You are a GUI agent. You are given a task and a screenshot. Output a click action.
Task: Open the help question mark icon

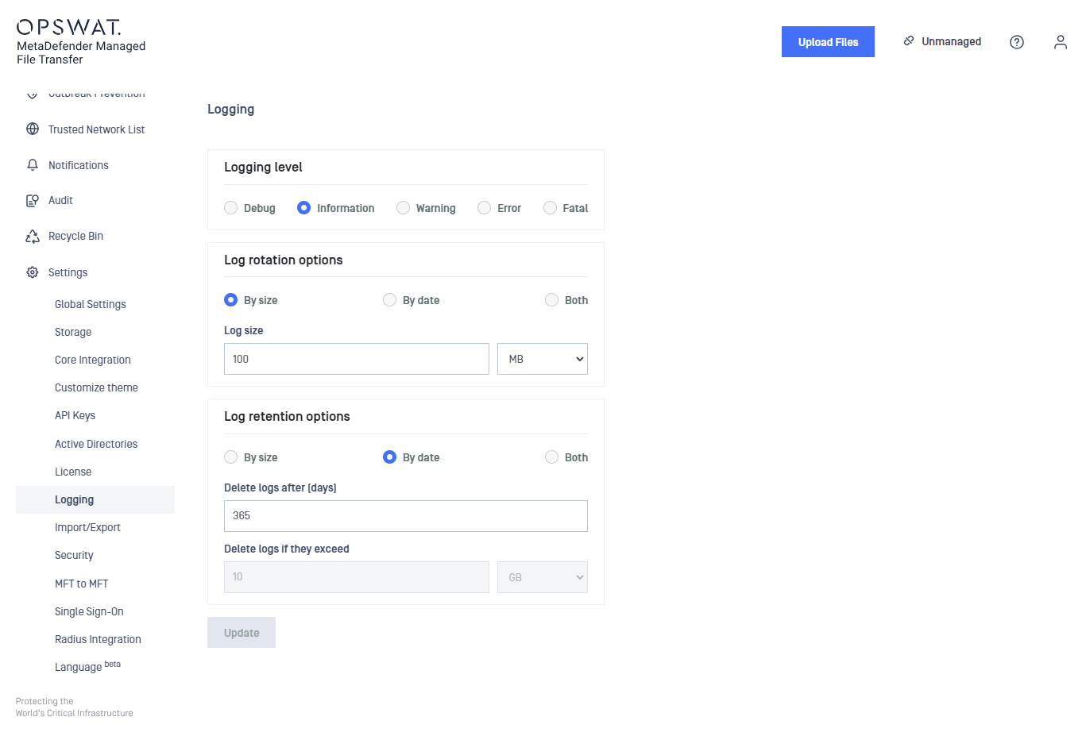point(1017,42)
